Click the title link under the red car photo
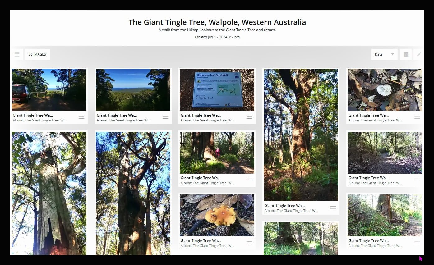The image size is (434, 265). tap(33, 115)
